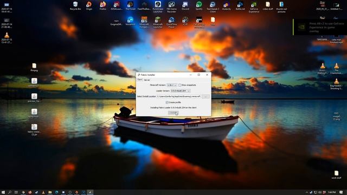Close the Fabric Installer window
Screen dimensions: 347x195
click(x=207, y=75)
